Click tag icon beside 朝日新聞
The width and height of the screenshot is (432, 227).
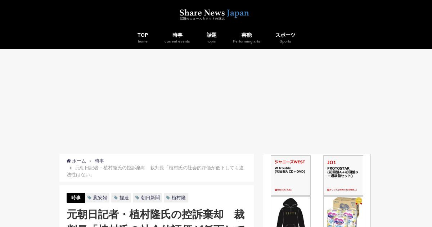137,198
